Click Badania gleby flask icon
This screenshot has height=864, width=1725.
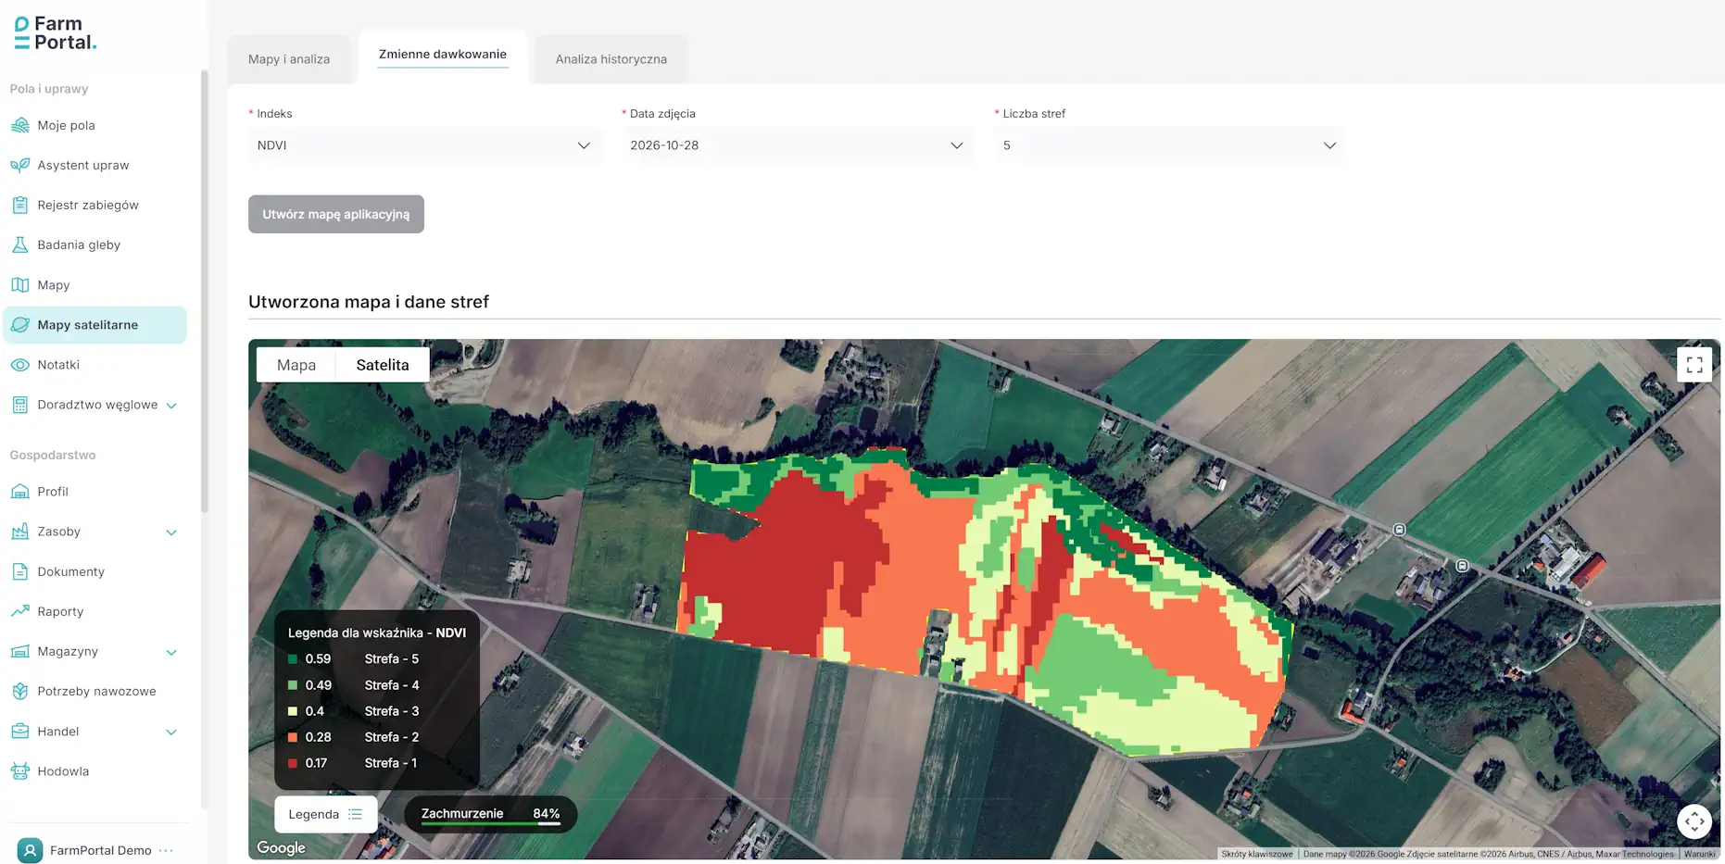pyautogui.click(x=19, y=244)
